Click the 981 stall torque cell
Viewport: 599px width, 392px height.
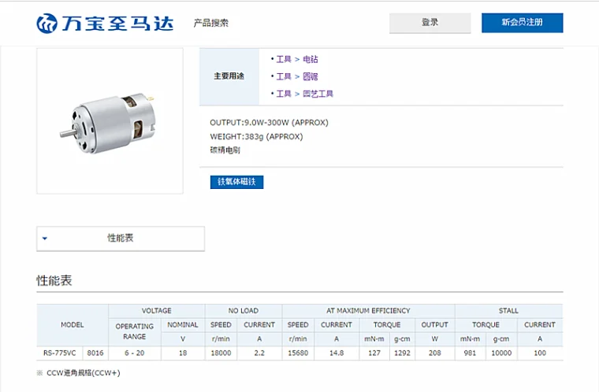click(x=470, y=353)
